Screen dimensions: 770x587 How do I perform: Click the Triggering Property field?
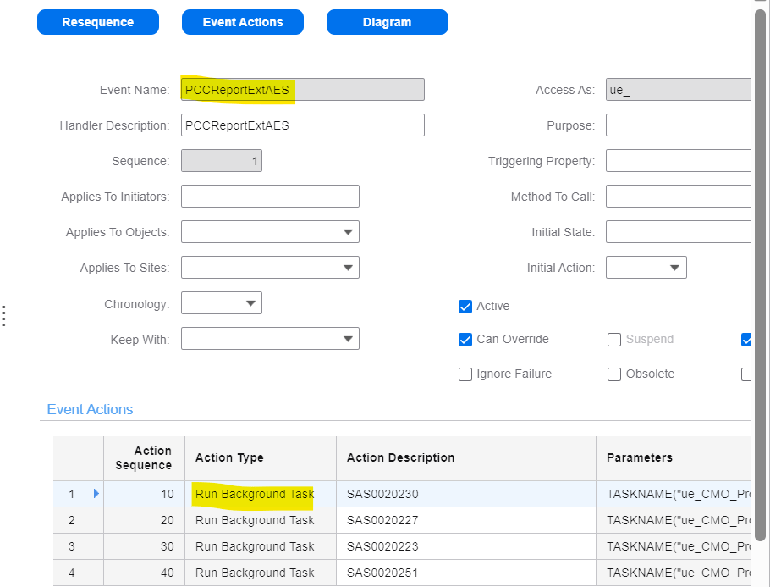[x=678, y=161]
